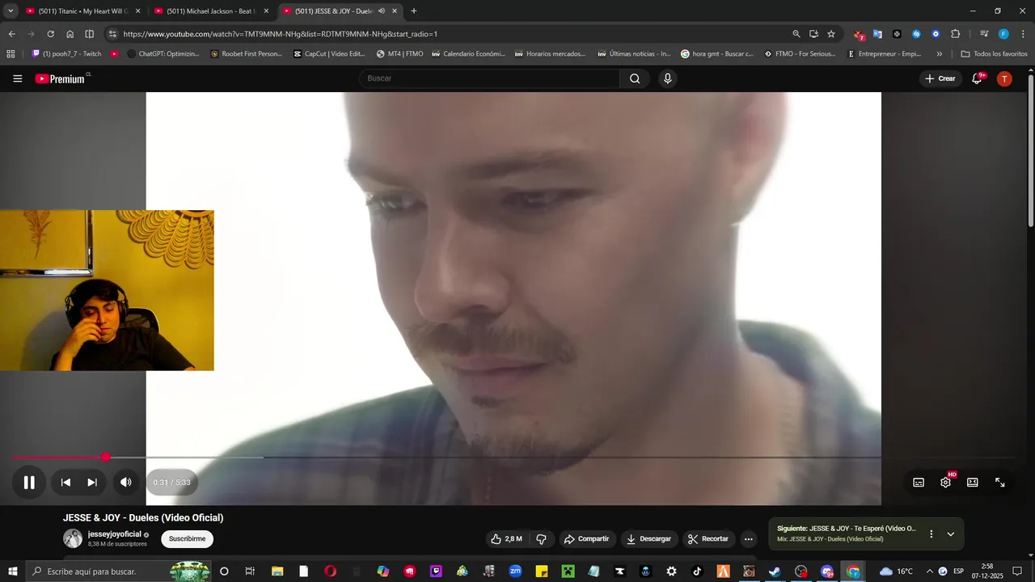
Task: Open the Windows Start menu
Action: pyautogui.click(x=12, y=571)
